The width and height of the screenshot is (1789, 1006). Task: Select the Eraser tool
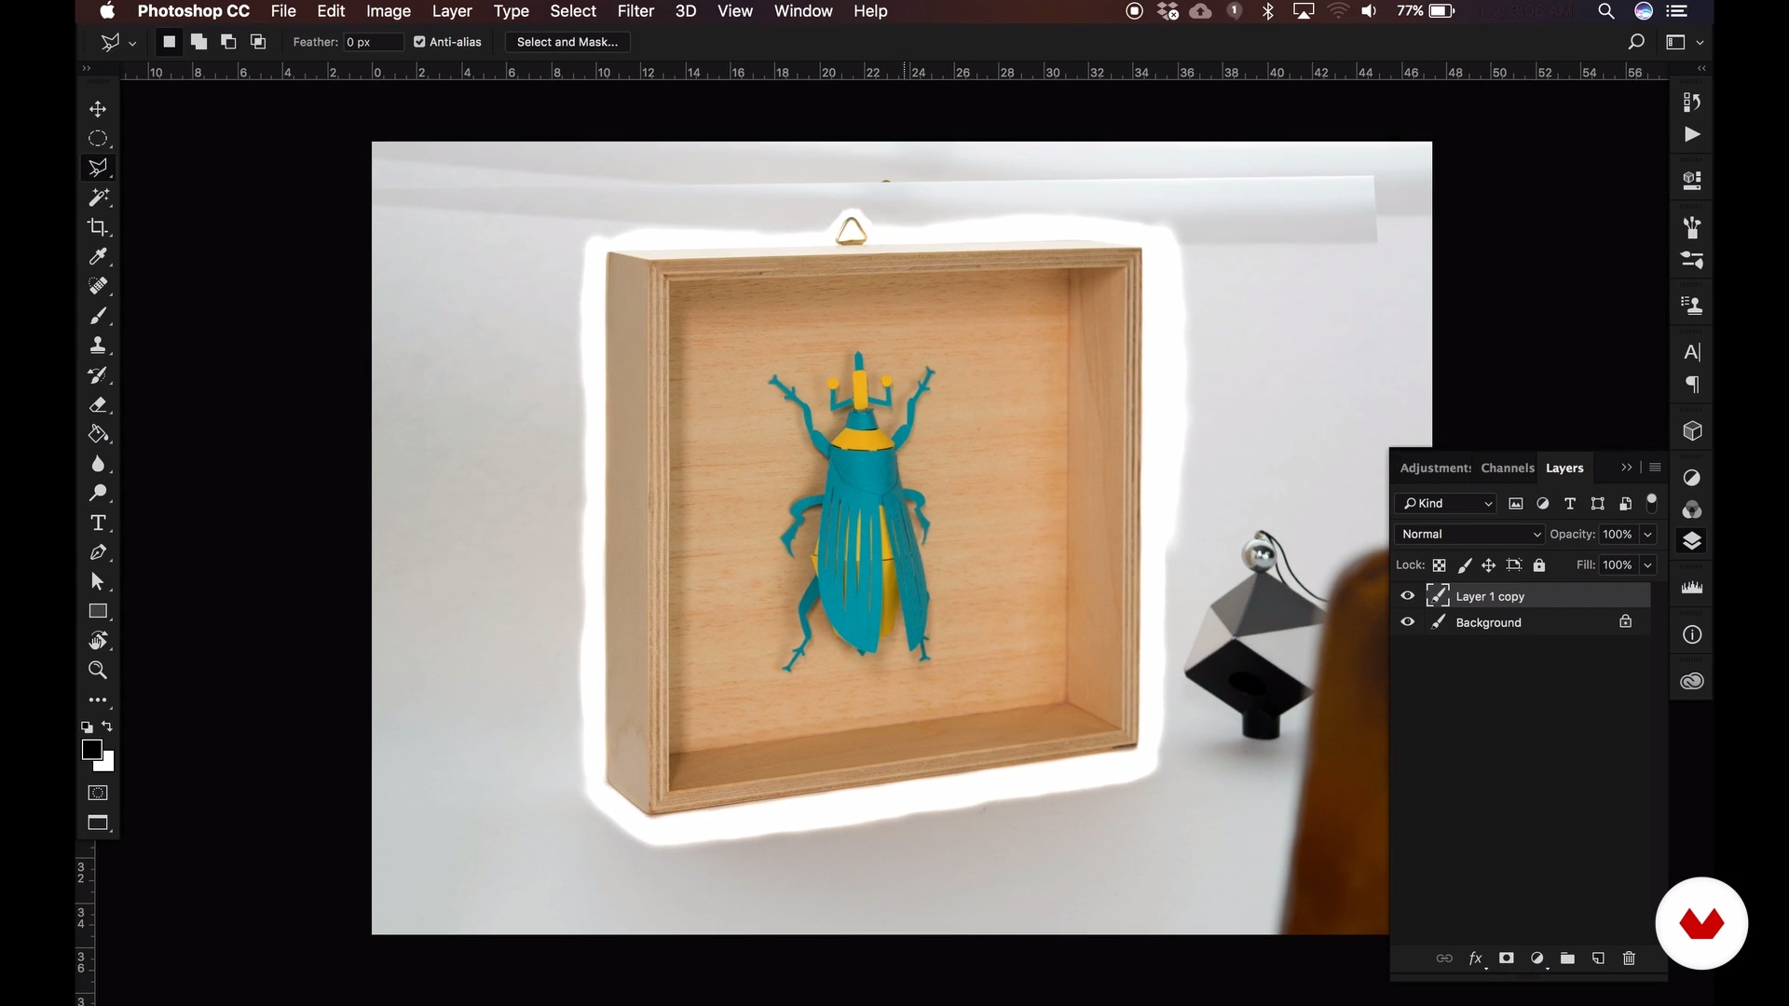(x=98, y=405)
